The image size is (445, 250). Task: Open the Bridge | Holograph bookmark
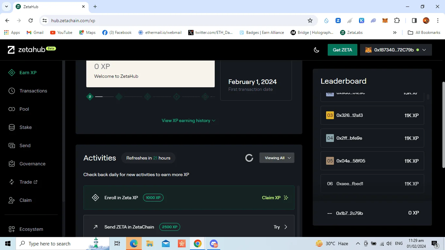coord(312,33)
